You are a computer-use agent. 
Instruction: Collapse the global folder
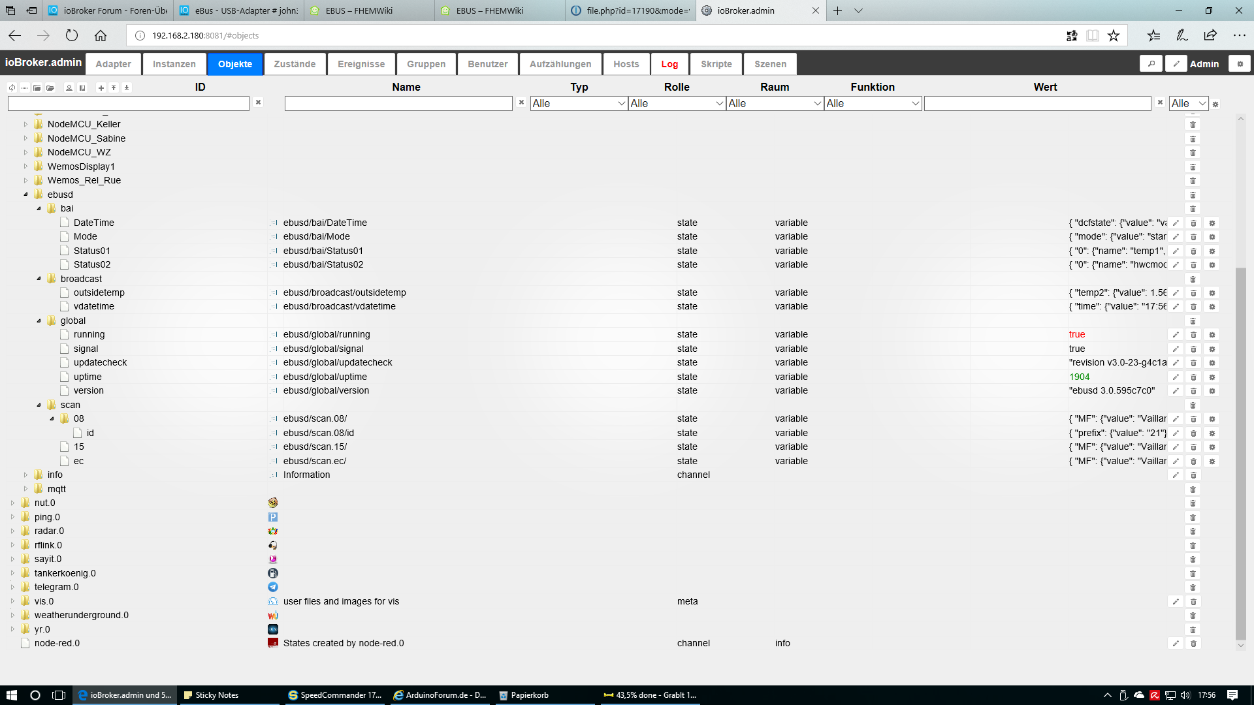(39, 321)
